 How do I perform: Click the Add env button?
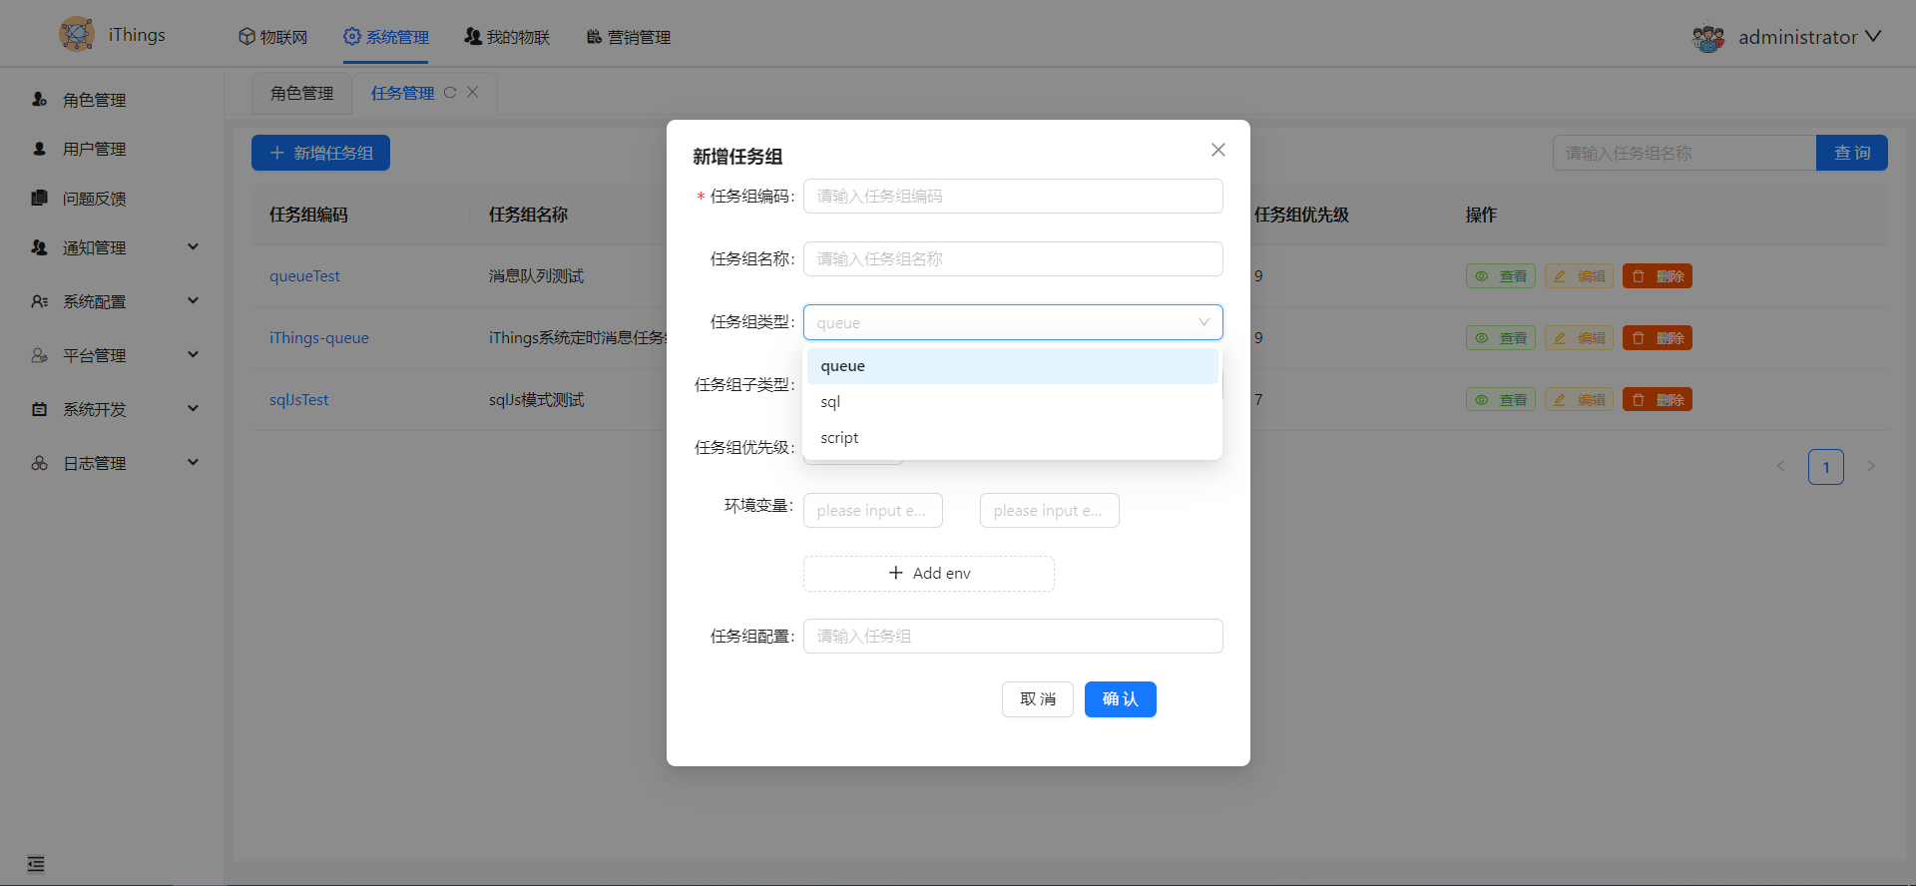click(928, 574)
